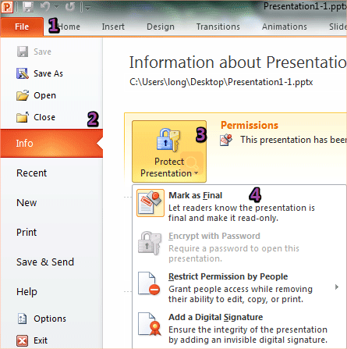This screenshot has width=347, height=349.
Task: Click the Options label in sidebar
Action: pyautogui.click(x=50, y=319)
